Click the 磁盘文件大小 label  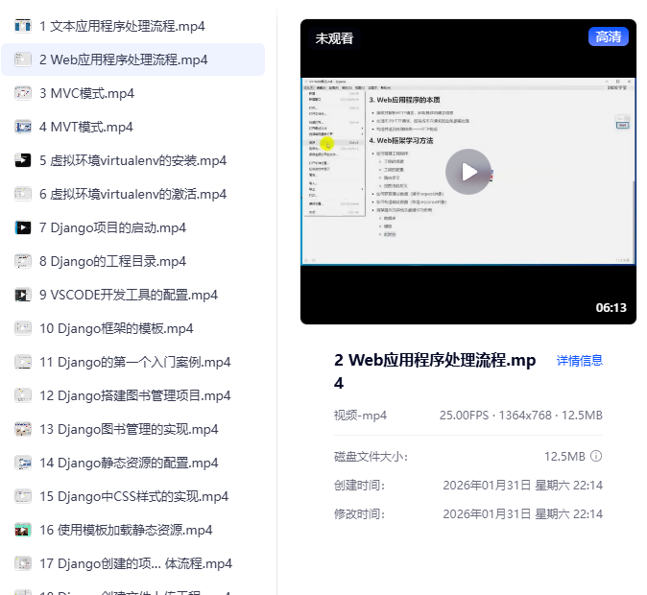pyautogui.click(x=371, y=457)
